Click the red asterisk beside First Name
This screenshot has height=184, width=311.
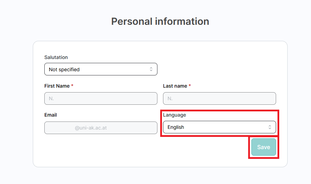tap(72, 86)
